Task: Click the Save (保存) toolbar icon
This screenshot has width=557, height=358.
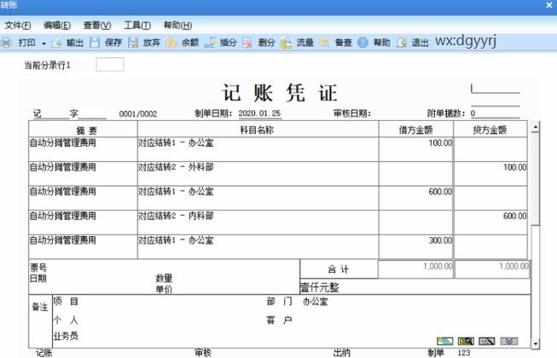Action: click(95, 43)
